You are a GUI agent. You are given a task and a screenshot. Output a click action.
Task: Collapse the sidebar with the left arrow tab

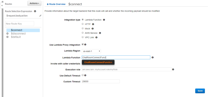tap(2, 5)
